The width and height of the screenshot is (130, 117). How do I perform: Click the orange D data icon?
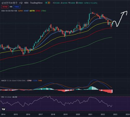click(49, 3)
